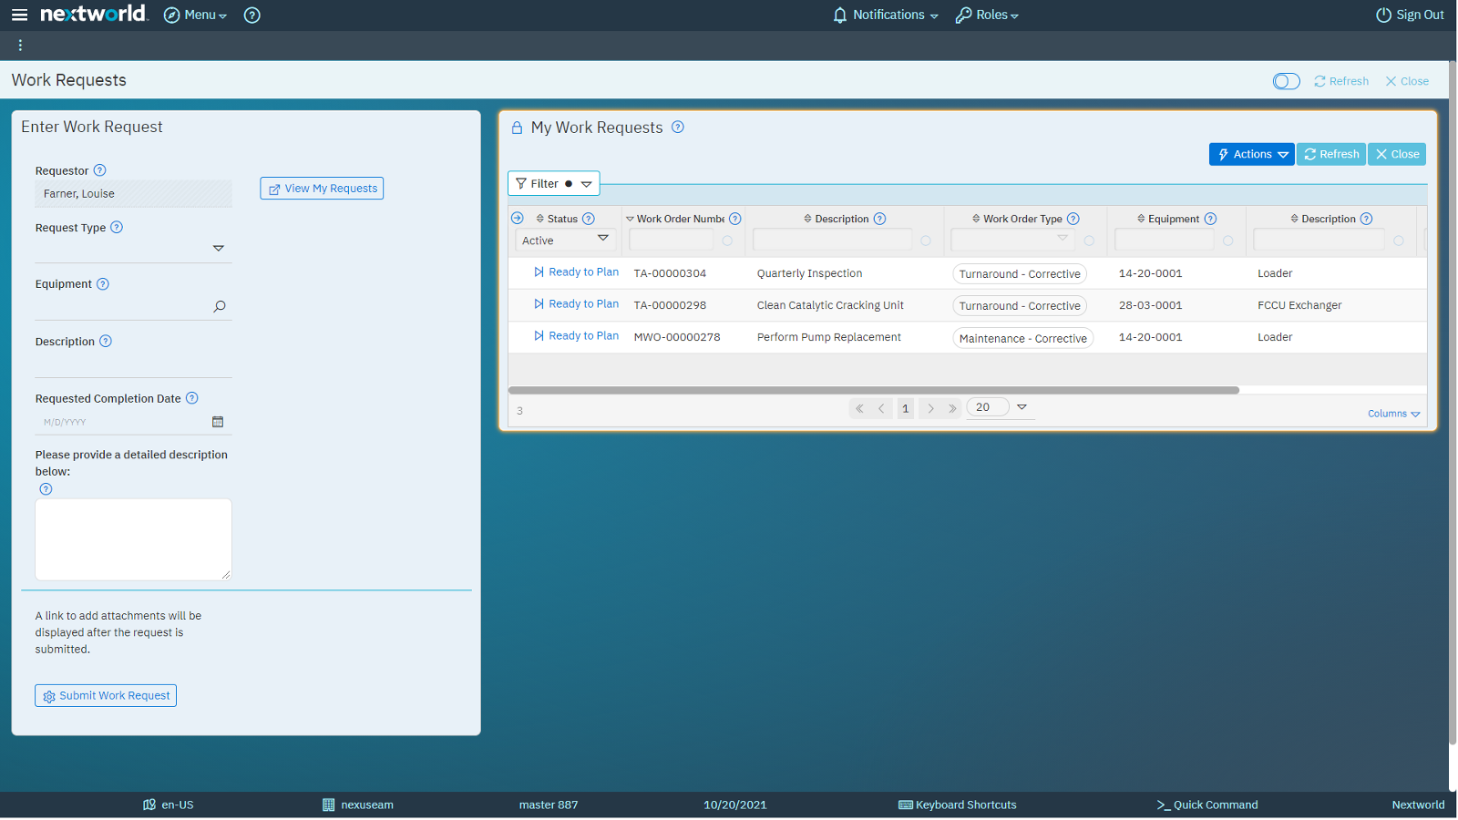Click the vertical ellipsis below the header
The height and width of the screenshot is (820, 1458).
(20, 44)
